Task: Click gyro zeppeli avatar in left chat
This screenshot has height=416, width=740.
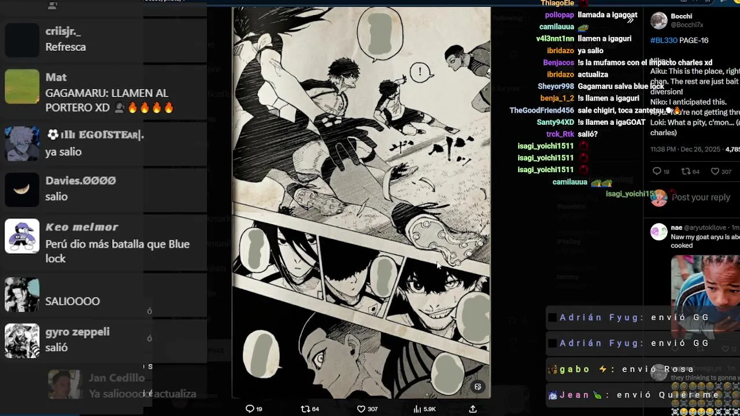Action: point(22,341)
